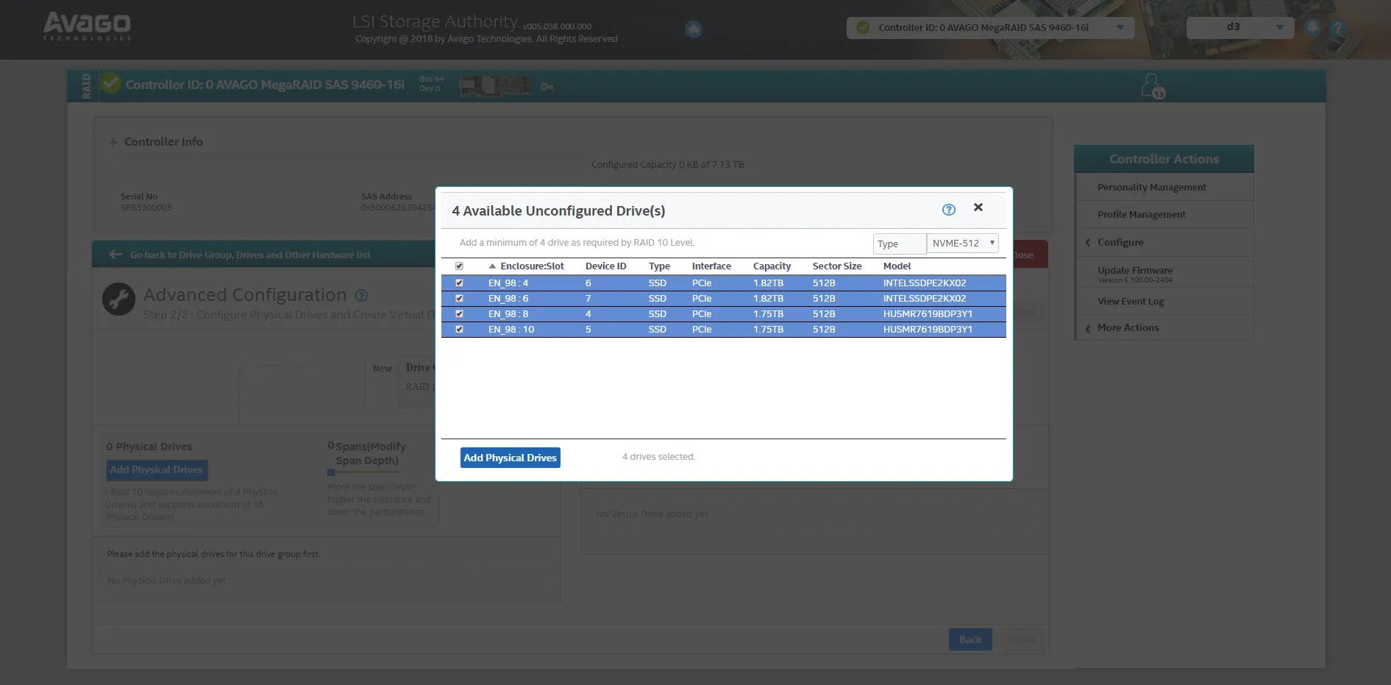Click the Home icon in header
Viewport: 1391px width, 685px height.
coord(693,29)
